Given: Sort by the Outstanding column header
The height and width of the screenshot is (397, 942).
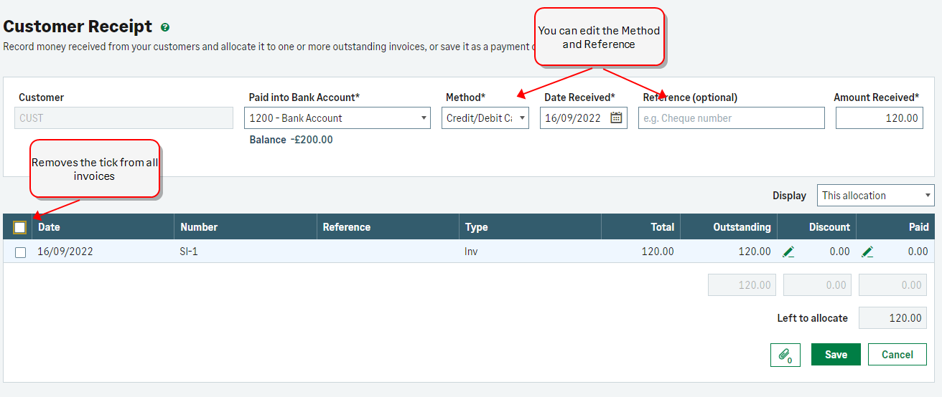Looking at the screenshot, I should pyautogui.click(x=742, y=227).
